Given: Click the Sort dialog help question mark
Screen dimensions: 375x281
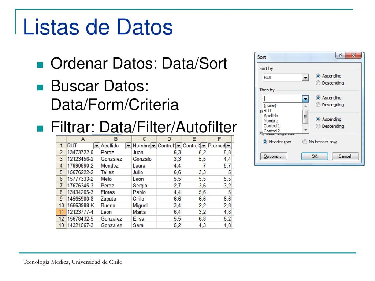Looking at the screenshot, I should tap(340, 55).
